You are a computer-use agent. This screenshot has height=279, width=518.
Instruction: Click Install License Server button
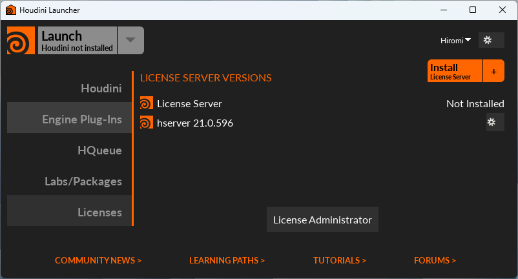click(455, 70)
